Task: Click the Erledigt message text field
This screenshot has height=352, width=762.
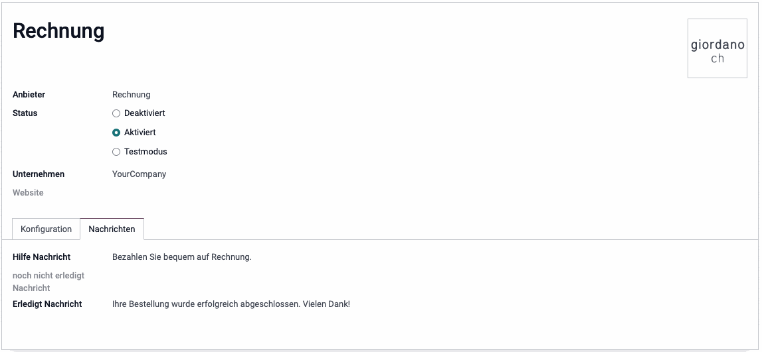Action: click(231, 304)
